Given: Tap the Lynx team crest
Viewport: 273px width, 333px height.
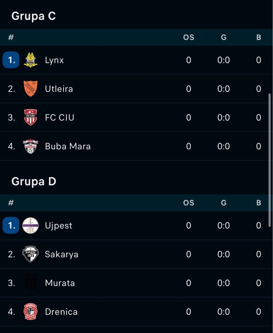Looking at the screenshot, I should [x=31, y=60].
